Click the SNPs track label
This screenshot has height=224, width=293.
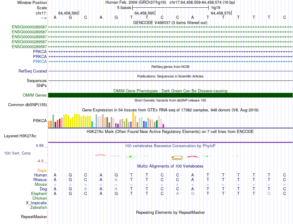tap(42, 86)
